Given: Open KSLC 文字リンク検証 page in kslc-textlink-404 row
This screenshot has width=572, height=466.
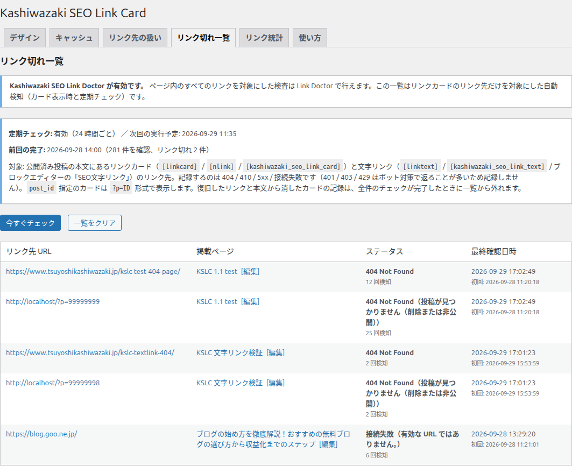Looking at the screenshot, I should point(229,353).
